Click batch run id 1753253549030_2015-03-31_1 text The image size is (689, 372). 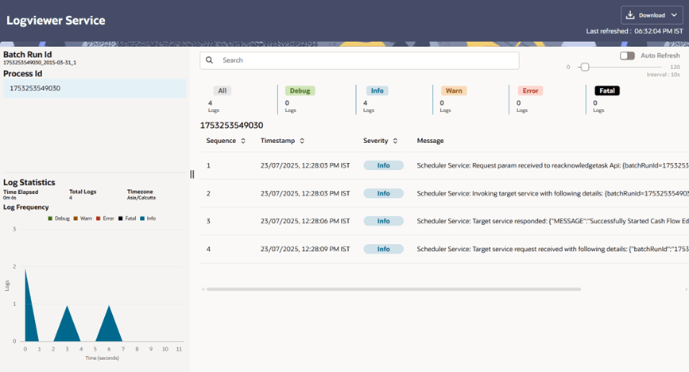click(x=40, y=63)
